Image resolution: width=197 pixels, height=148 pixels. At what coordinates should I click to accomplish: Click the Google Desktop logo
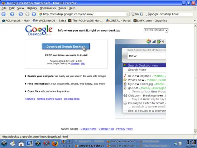[39, 30]
